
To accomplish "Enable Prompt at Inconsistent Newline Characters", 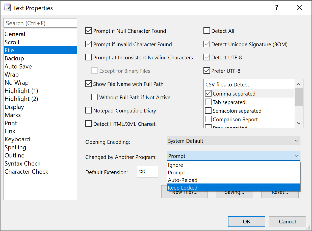I will tap(89, 57).
